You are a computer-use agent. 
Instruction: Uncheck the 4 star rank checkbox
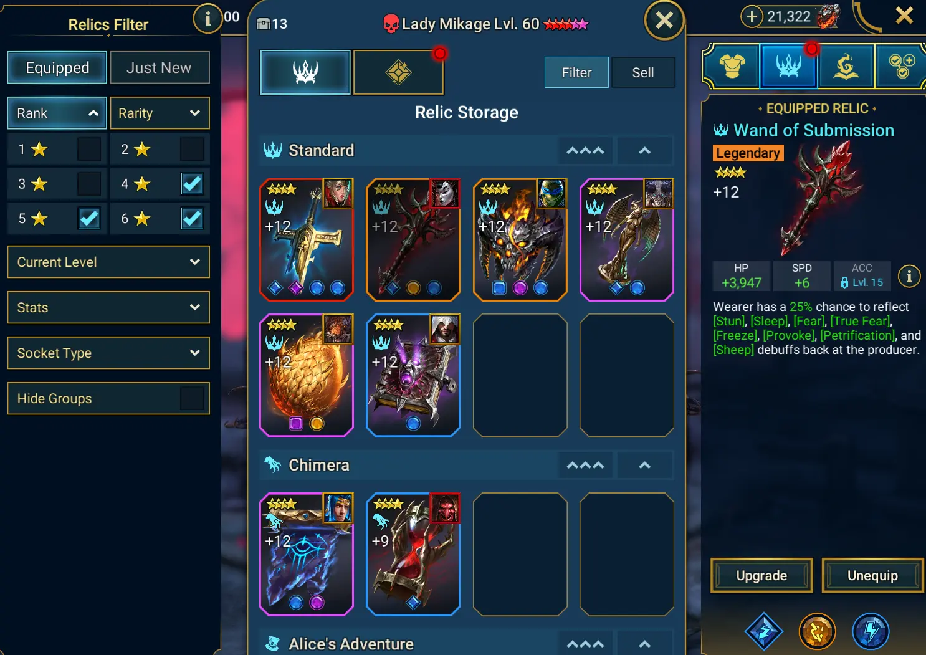[x=192, y=184]
